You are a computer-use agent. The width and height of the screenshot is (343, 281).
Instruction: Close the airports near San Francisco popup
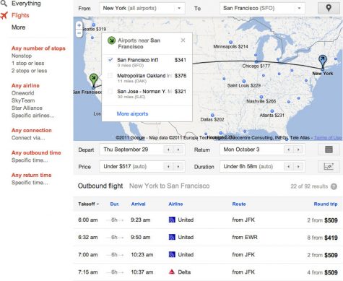pyautogui.click(x=183, y=40)
